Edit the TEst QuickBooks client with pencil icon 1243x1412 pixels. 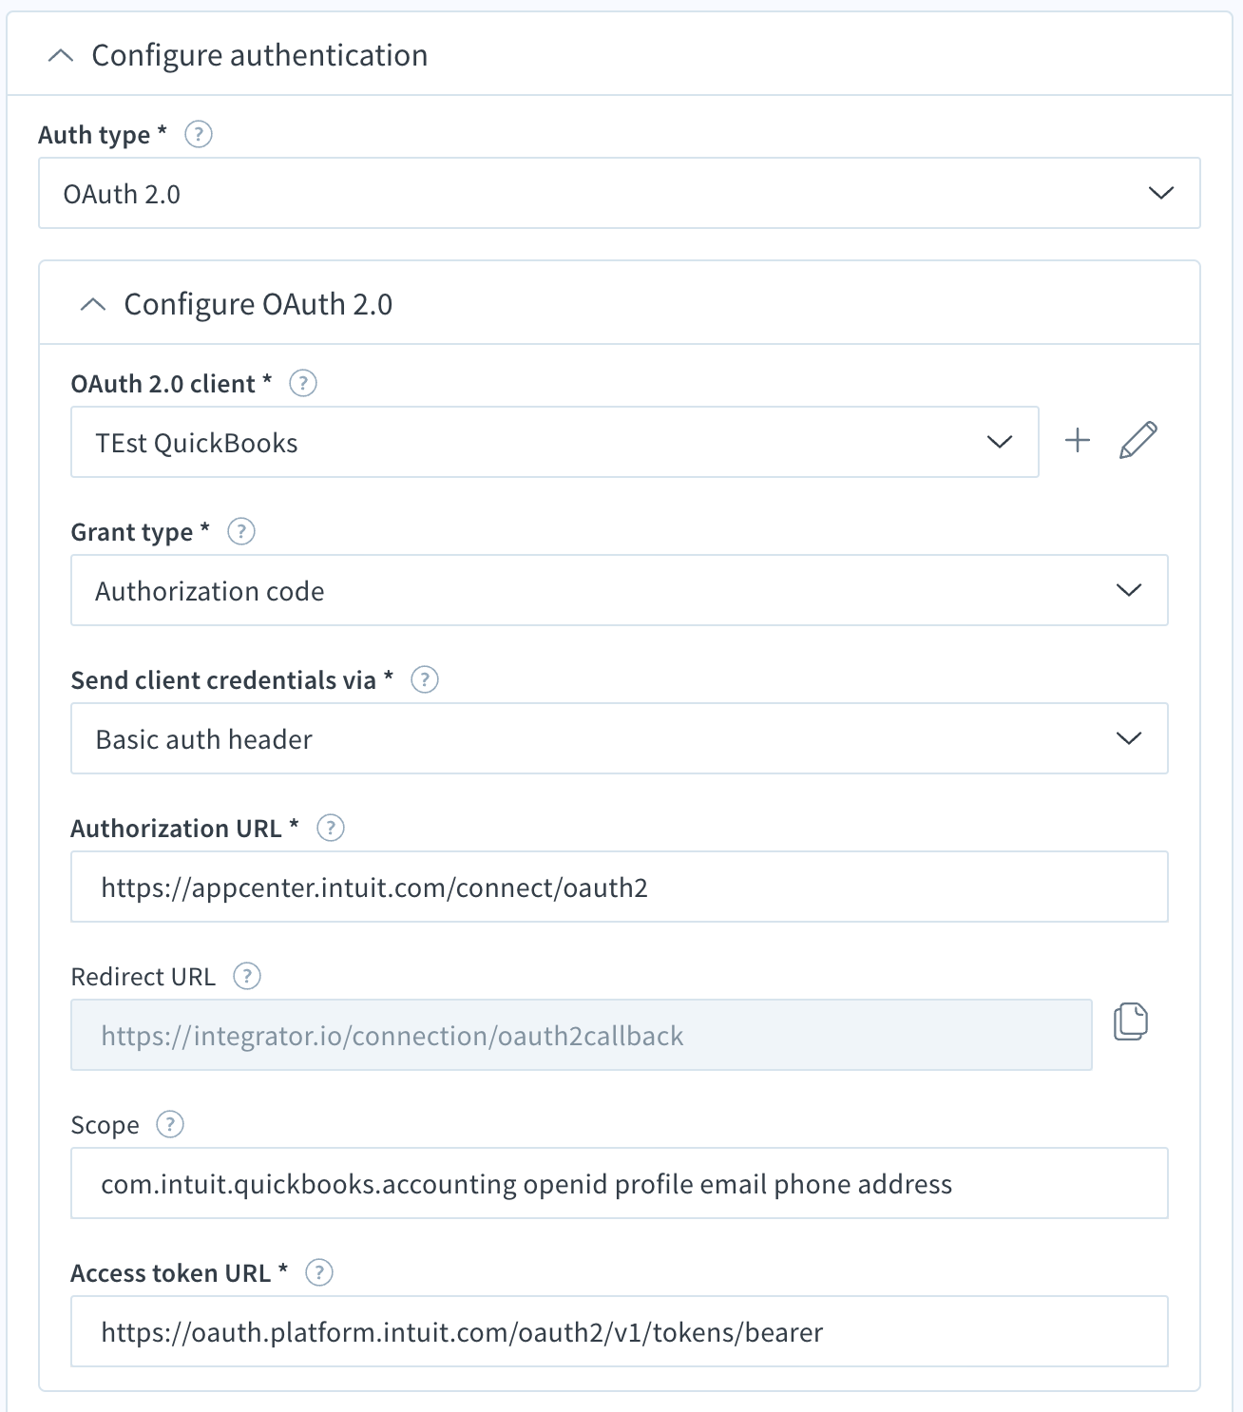[1138, 440]
